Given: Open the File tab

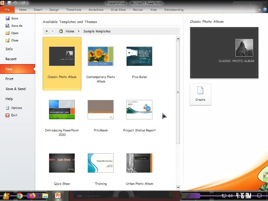Looking at the screenshot, I should coord(7,10).
